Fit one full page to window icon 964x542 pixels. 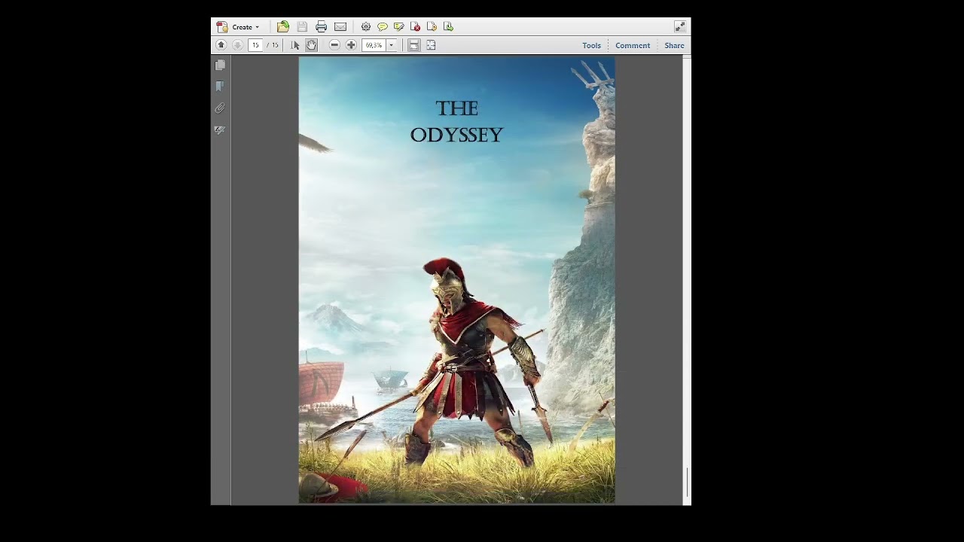coord(431,45)
